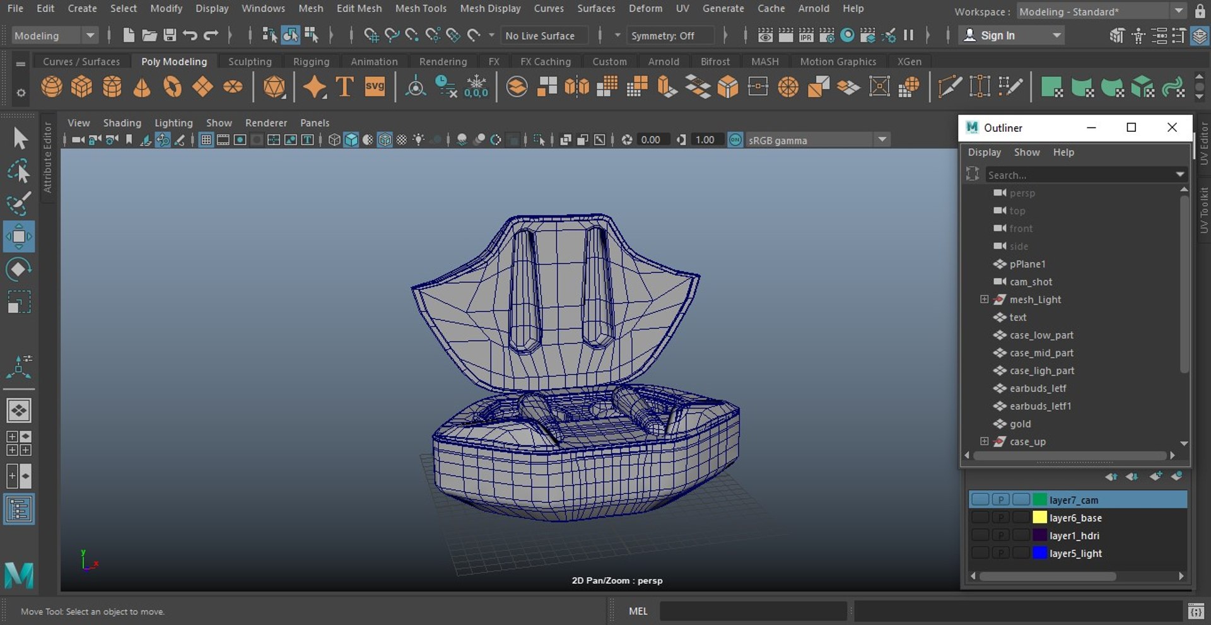Open the Outliner search options arrow
This screenshot has width=1211, height=625.
pos(1179,174)
